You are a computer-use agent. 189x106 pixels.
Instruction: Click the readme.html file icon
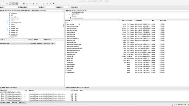[66, 54]
